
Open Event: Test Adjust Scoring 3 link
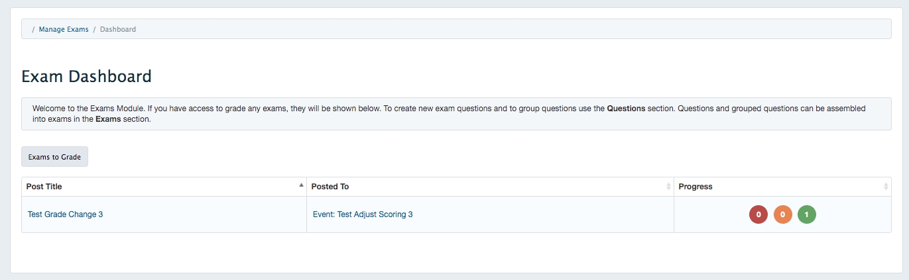click(363, 214)
